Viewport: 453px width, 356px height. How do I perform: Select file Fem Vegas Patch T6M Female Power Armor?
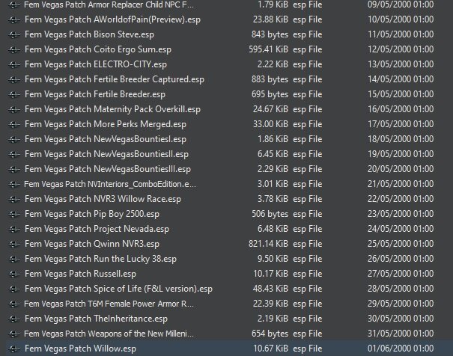tap(109, 304)
